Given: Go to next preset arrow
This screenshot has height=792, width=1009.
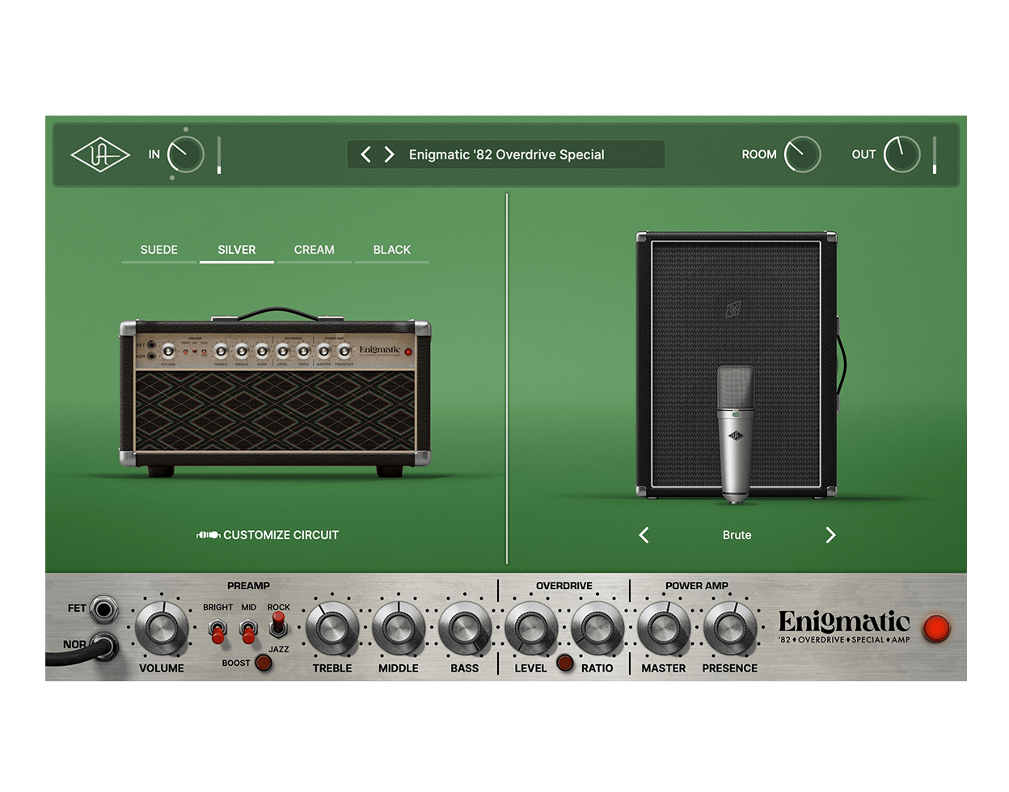Looking at the screenshot, I should click(x=389, y=154).
